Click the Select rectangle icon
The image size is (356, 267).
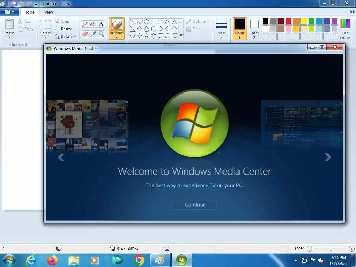click(46, 24)
